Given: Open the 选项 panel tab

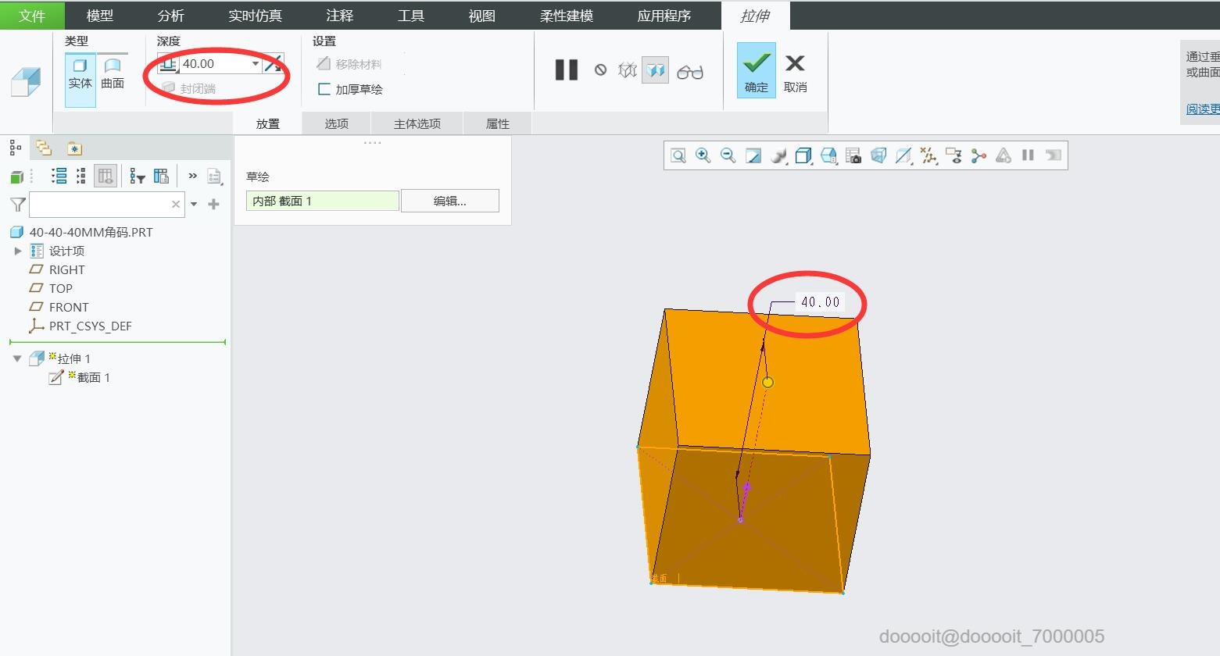Looking at the screenshot, I should (x=337, y=123).
